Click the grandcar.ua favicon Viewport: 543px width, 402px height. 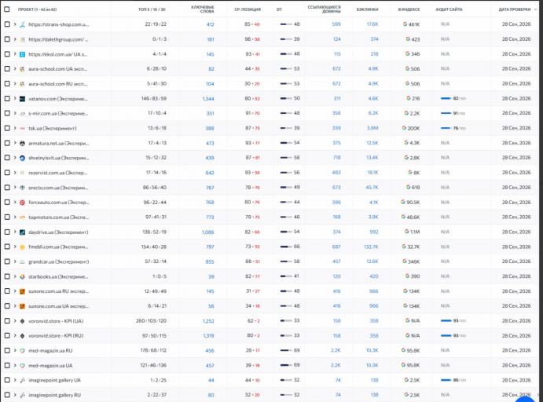click(22, 262)
